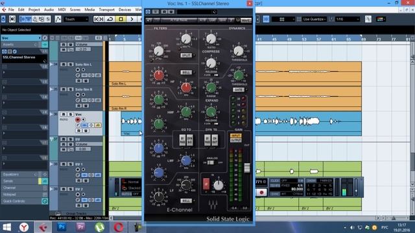Toggle the cycle loop button
415x233 pixels.
click(x=110, y=19)
